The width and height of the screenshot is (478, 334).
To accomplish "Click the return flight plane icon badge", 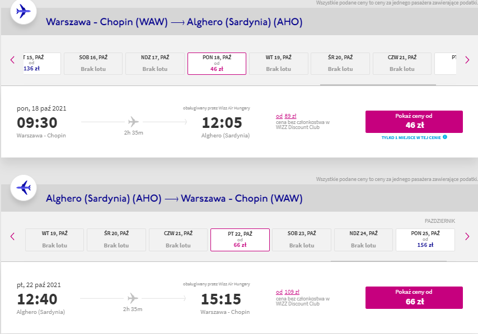I will click(x=24, y=188).
